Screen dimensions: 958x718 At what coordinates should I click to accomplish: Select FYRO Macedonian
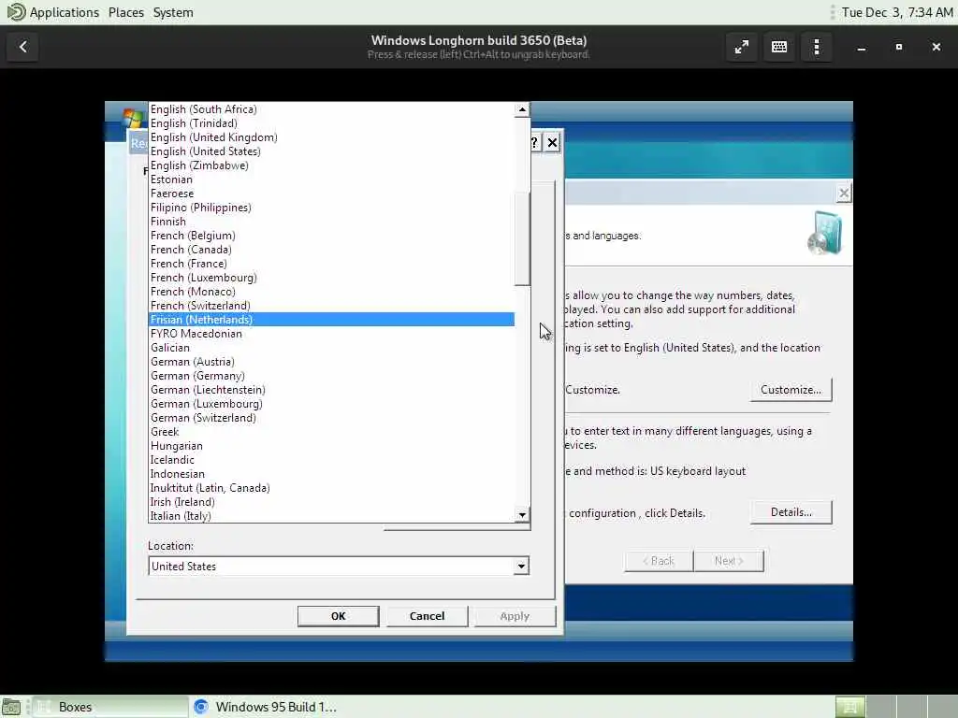[x=332, y=334]
